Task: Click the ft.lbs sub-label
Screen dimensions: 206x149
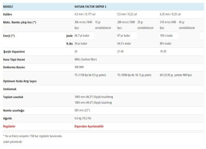Action: click(69, 43)
